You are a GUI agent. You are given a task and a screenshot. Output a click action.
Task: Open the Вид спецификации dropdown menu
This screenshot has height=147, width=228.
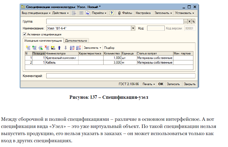tap(36, 13)
